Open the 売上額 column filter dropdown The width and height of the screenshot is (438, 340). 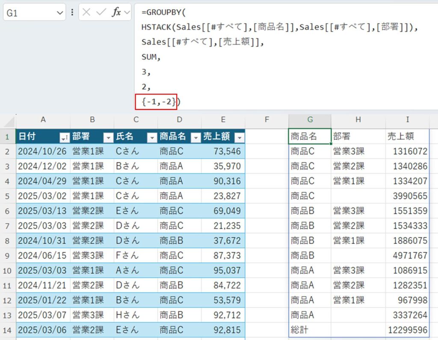[x=240, y=137]
